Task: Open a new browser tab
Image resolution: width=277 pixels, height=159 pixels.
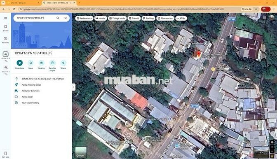Action: pyautogui.click(x=79, y=3)
